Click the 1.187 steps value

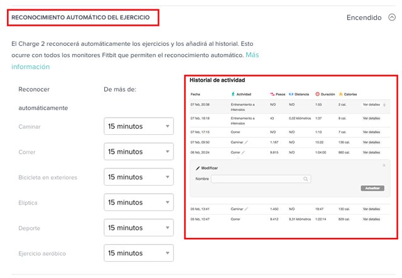tap(274, 142)
